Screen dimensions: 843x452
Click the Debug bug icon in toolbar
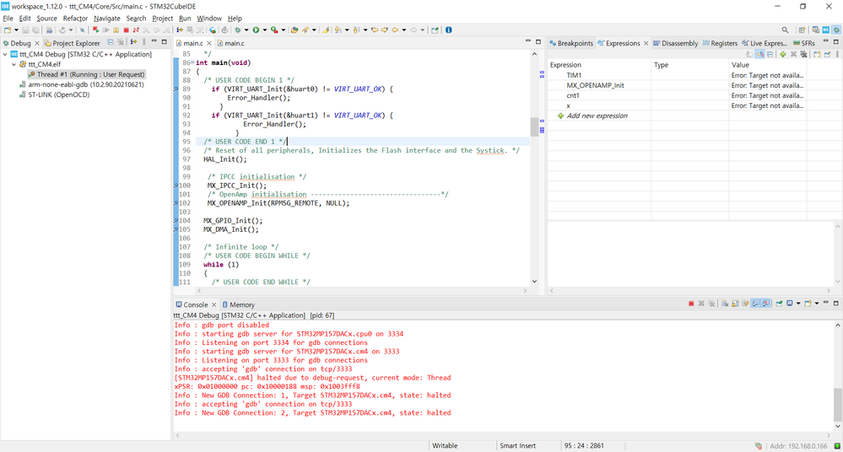point(238,30)
